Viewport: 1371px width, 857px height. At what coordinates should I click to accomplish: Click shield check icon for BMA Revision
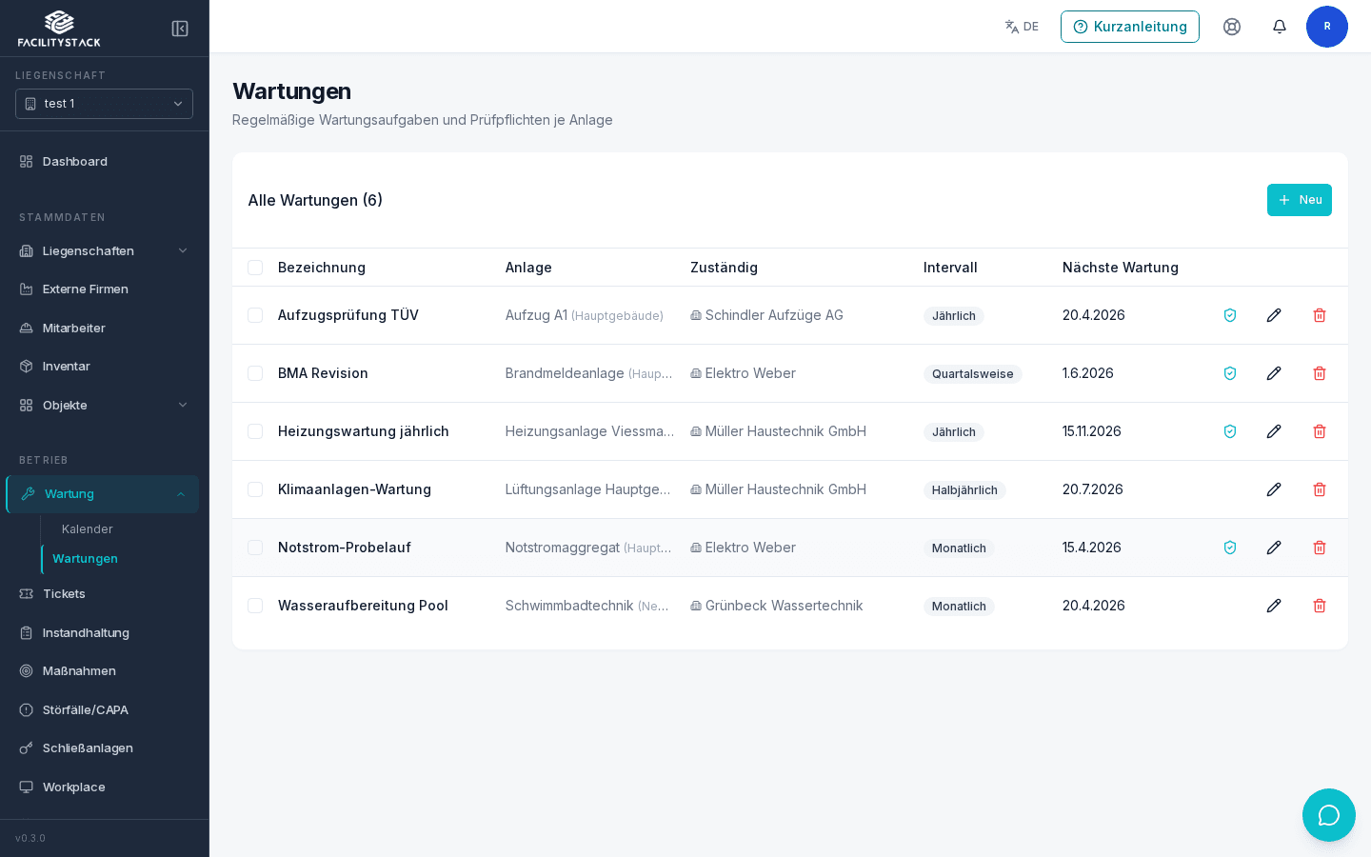1230,373
